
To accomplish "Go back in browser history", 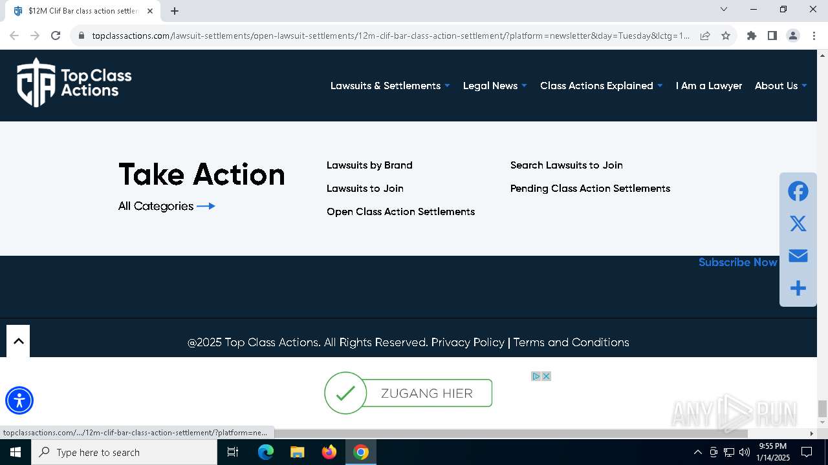I will tap(14, 36).
